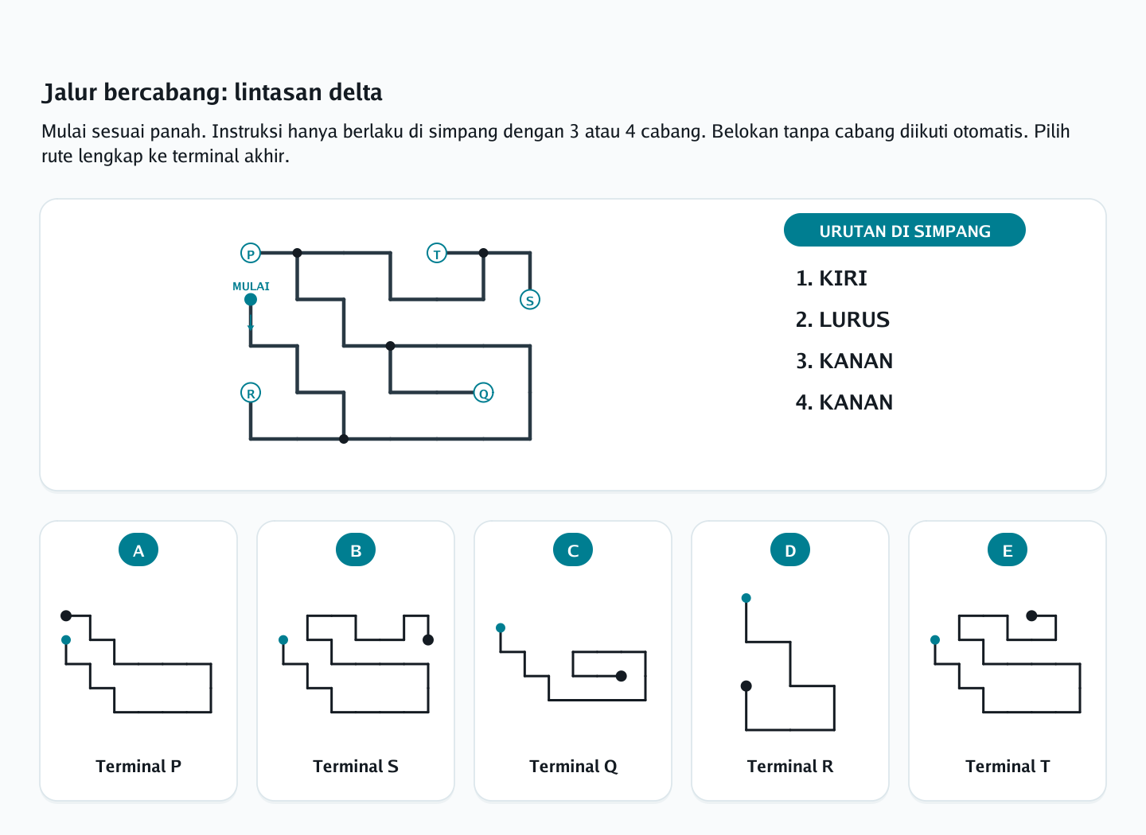Click the Terminal Q label text
1146x835 pixels.
573,767
